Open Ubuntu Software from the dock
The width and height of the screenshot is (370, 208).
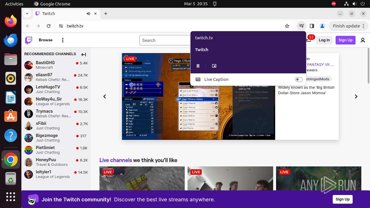click(x=11, y=116)
